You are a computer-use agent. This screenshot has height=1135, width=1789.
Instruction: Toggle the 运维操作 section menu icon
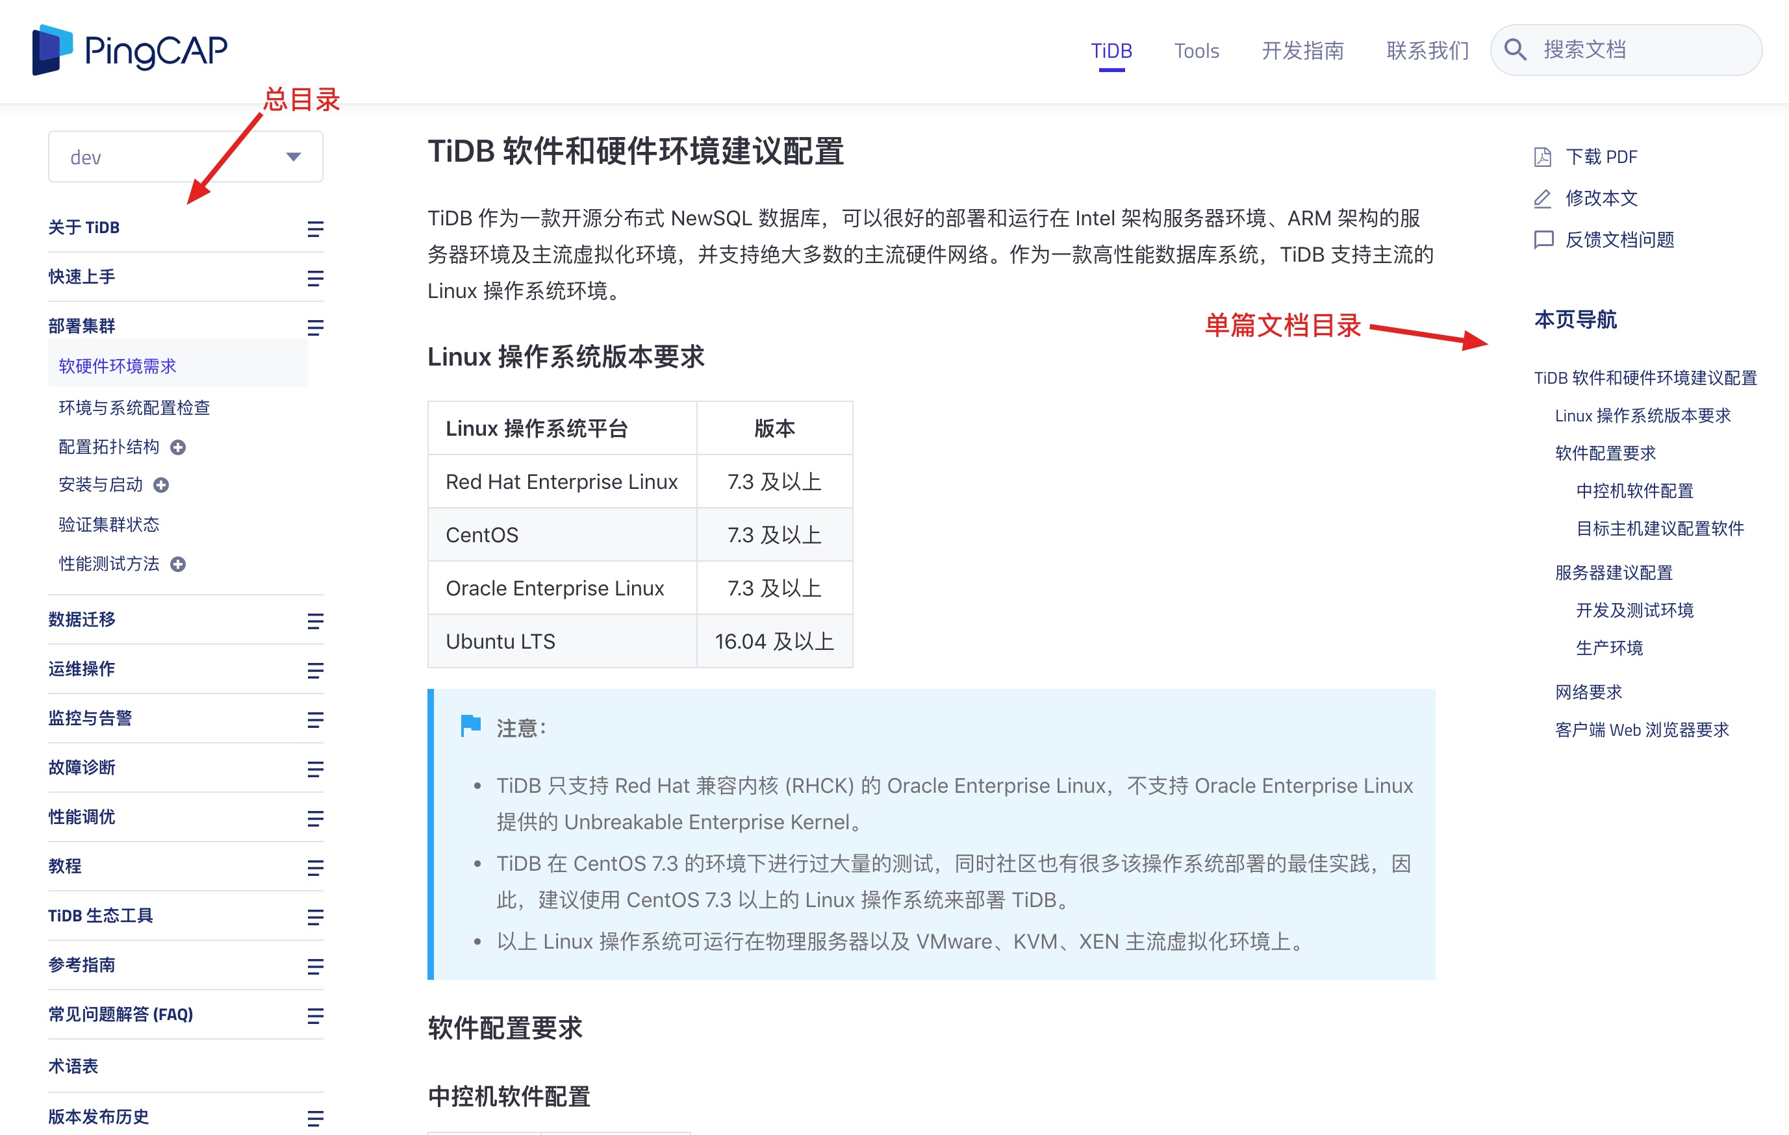[315, 671]
